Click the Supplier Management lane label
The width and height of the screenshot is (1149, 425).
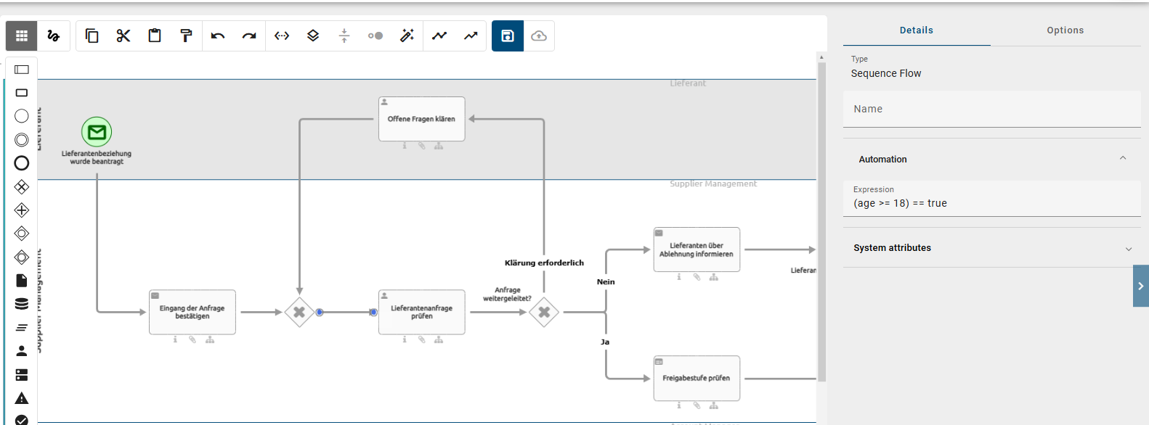click(x=713, y=184)
